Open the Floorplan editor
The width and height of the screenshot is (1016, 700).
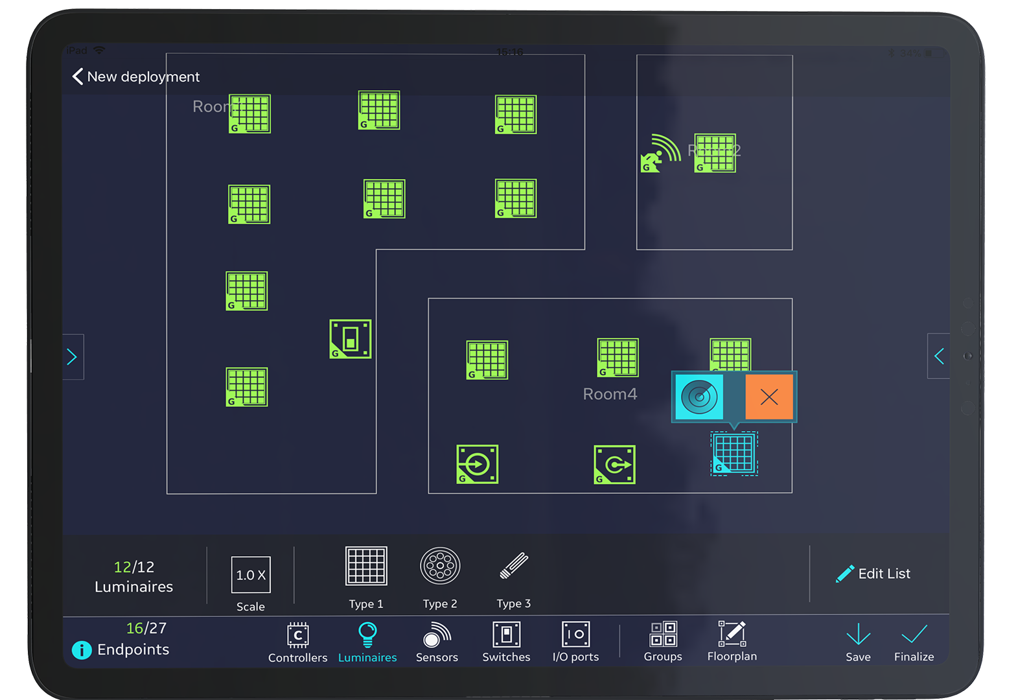point(732,642)
